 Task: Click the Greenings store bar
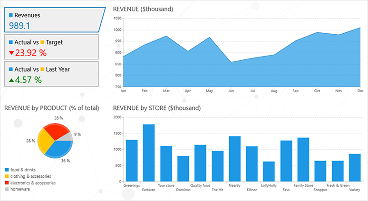(132, 161)
